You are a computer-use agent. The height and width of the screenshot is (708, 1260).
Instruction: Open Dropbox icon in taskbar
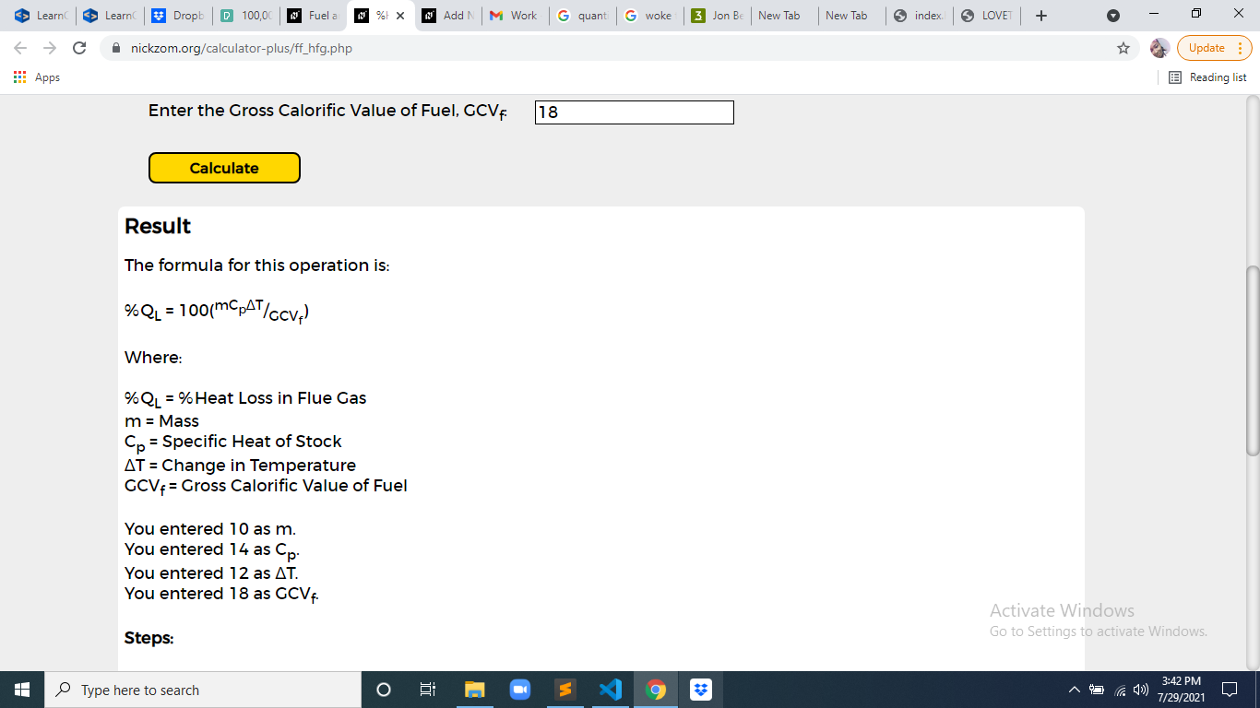(x=700, y=690)
